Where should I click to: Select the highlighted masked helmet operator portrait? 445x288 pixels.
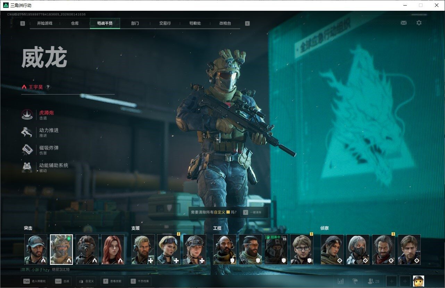[x=61, y=250]
